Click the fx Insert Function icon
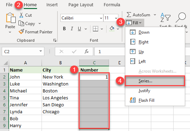This screenshot has width=190, height=131. [87, 51]
